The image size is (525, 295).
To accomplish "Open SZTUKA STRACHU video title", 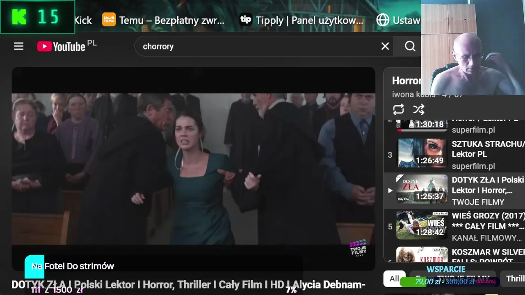I will (x=488, y=149).
